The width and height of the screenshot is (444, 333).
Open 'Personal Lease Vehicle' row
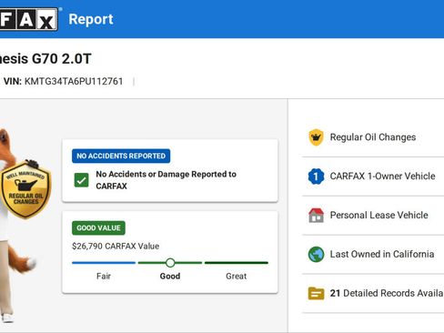coord(373,216)
